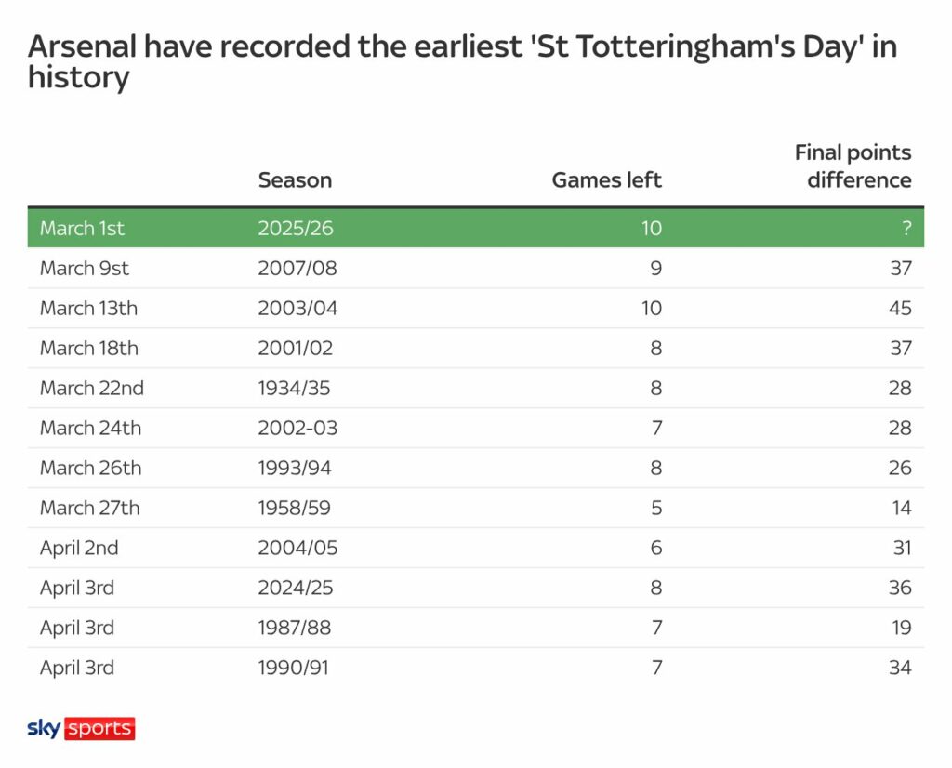Click the question mark in green row

point(906,230)
